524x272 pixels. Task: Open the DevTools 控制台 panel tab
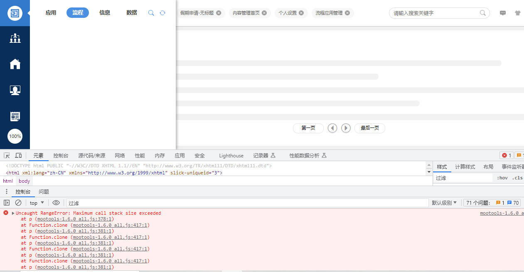click(x=61, y=156)
